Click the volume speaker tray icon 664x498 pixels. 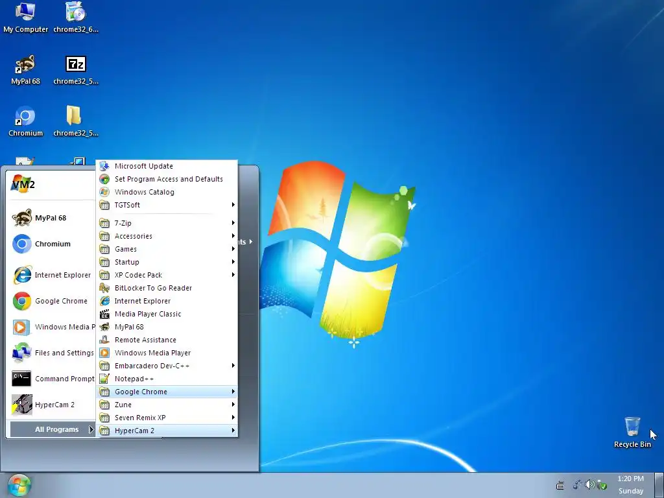point(589,484)
